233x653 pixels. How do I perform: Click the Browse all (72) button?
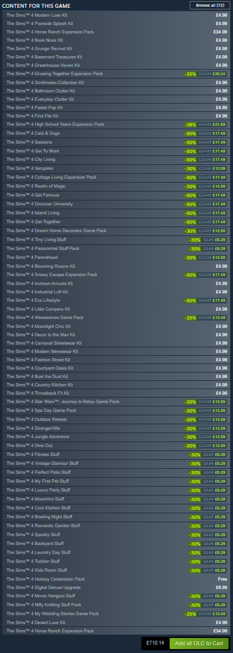point(209,6)
